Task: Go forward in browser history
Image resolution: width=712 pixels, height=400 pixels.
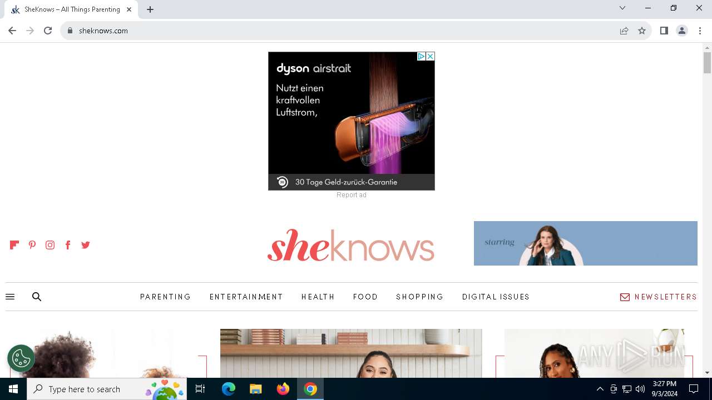Action: tap(30, 31)
